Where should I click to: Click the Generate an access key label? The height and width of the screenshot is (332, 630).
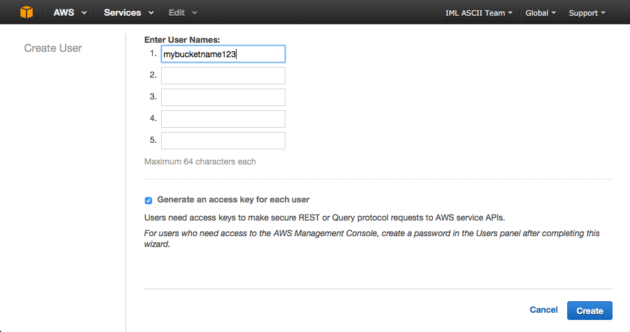[233, 199]
